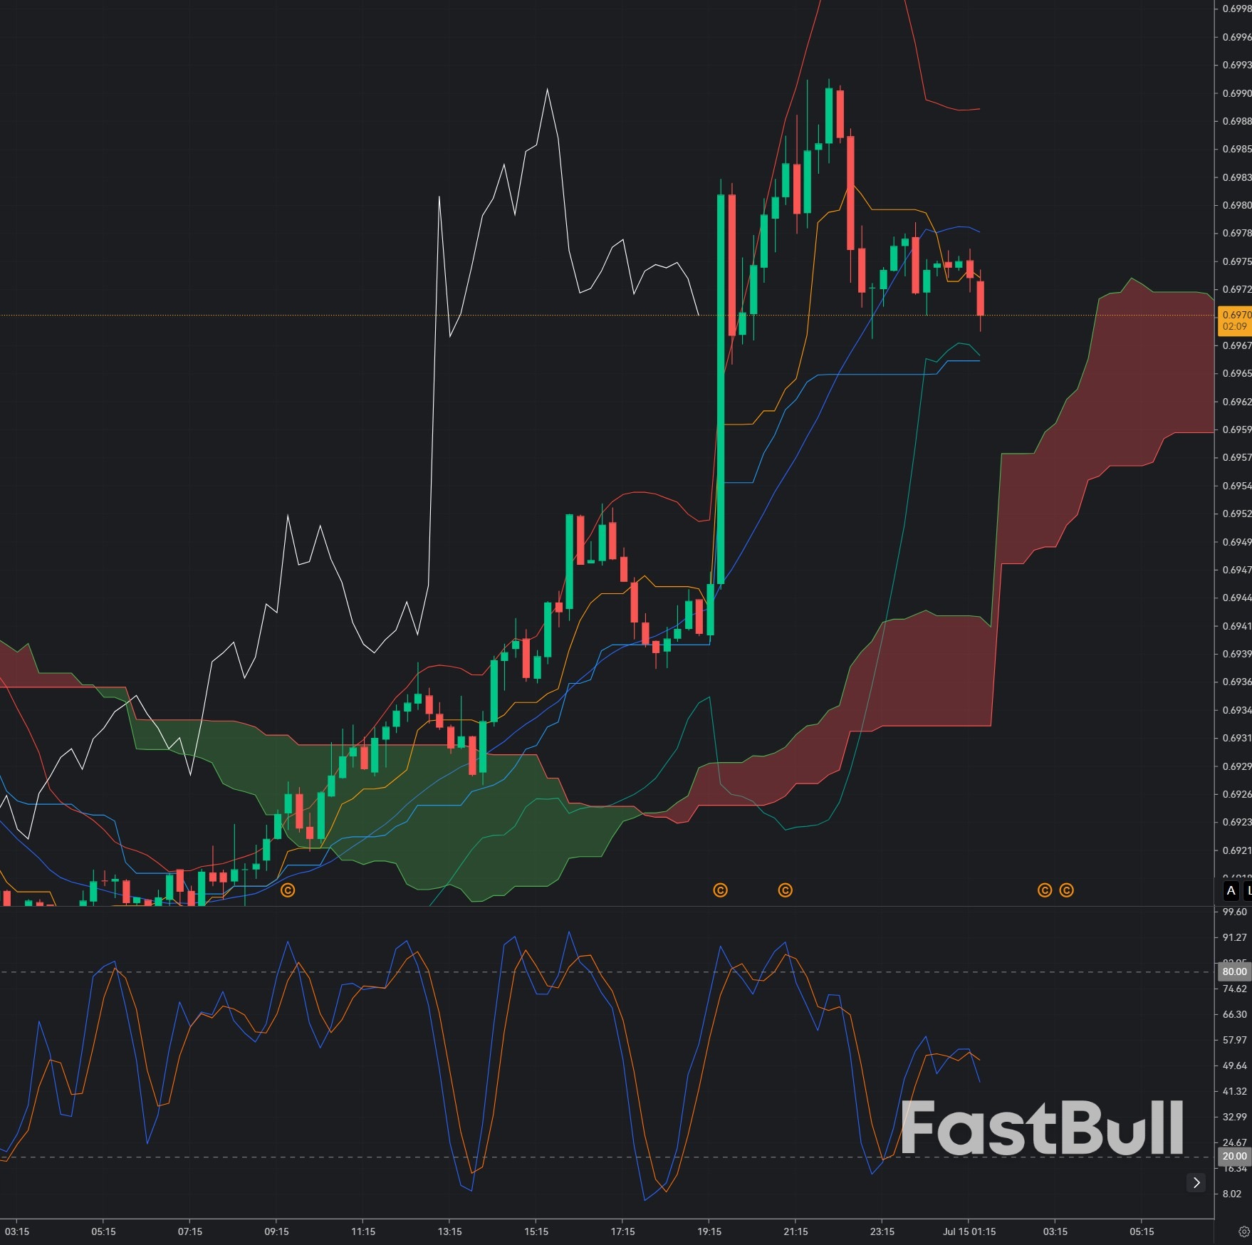Screen dimensions: 1252x1245
Task: Click the 20.00 oversold level label
Action: pos(1234,1156)
